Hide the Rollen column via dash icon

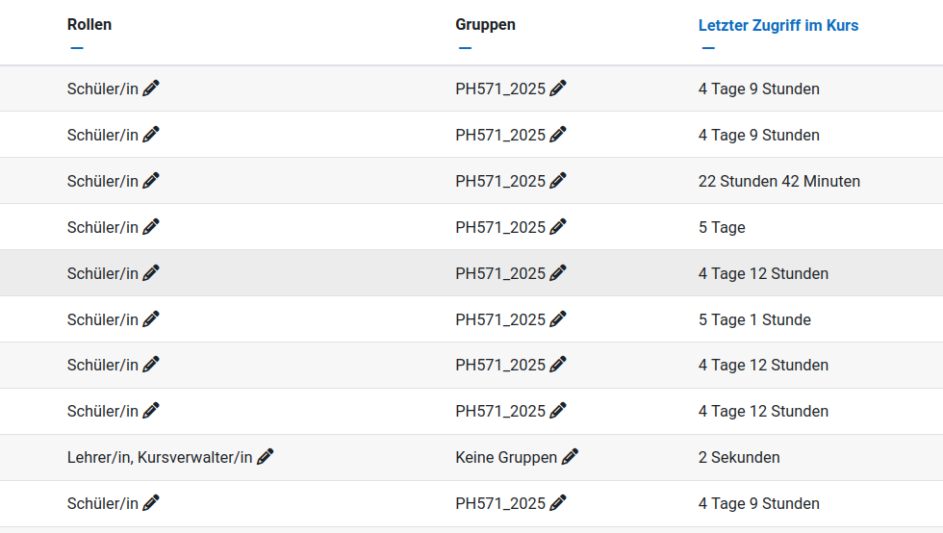[77, 48]
